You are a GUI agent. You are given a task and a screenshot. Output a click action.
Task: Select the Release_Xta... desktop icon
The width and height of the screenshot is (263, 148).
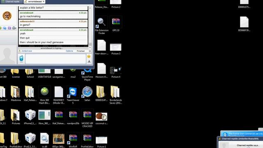pos(102,4)
